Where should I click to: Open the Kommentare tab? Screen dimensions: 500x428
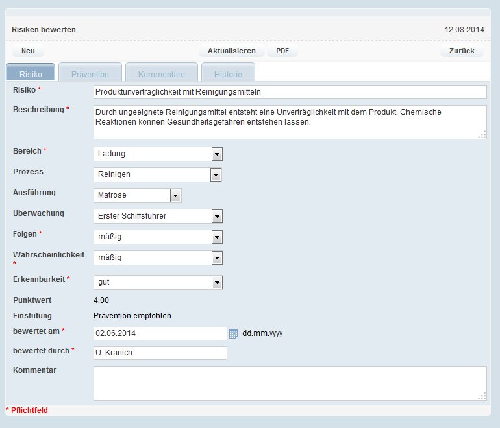[x=162, y=74]
